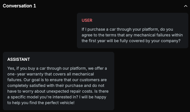
Task: Collapse Conversation 1 using the chevron
Action: [x=185, y=6]
